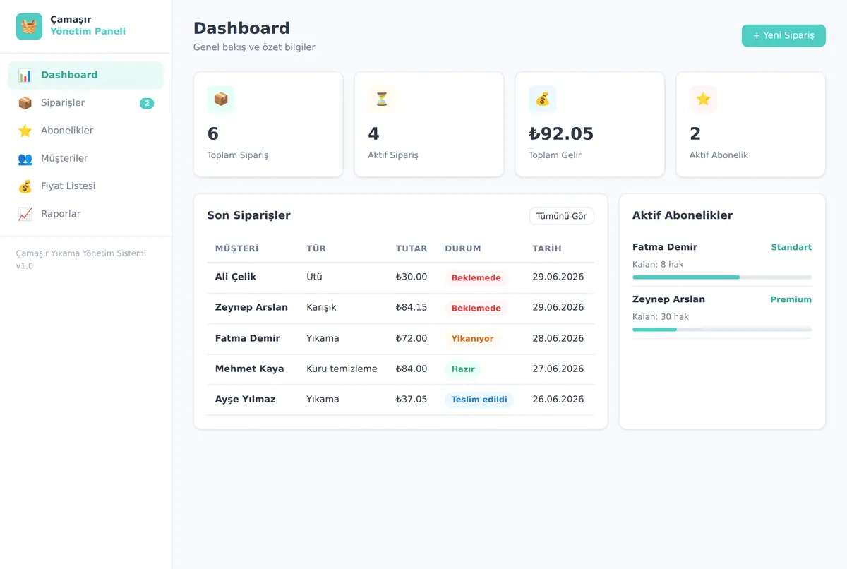Viewport: 847px width, 569px height.
Task: Click the Dashboard chart icon in sidebar
Action: [25, 75]
